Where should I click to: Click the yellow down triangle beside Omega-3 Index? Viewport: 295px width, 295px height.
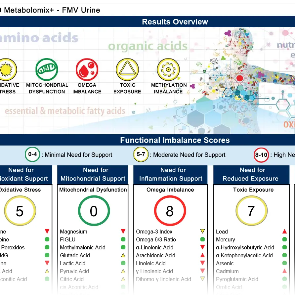(202, 232)
